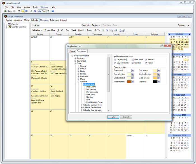Click the Look for search field
Image resolution: width=196 pixels, height=164 pixels.
click(60, 25)
